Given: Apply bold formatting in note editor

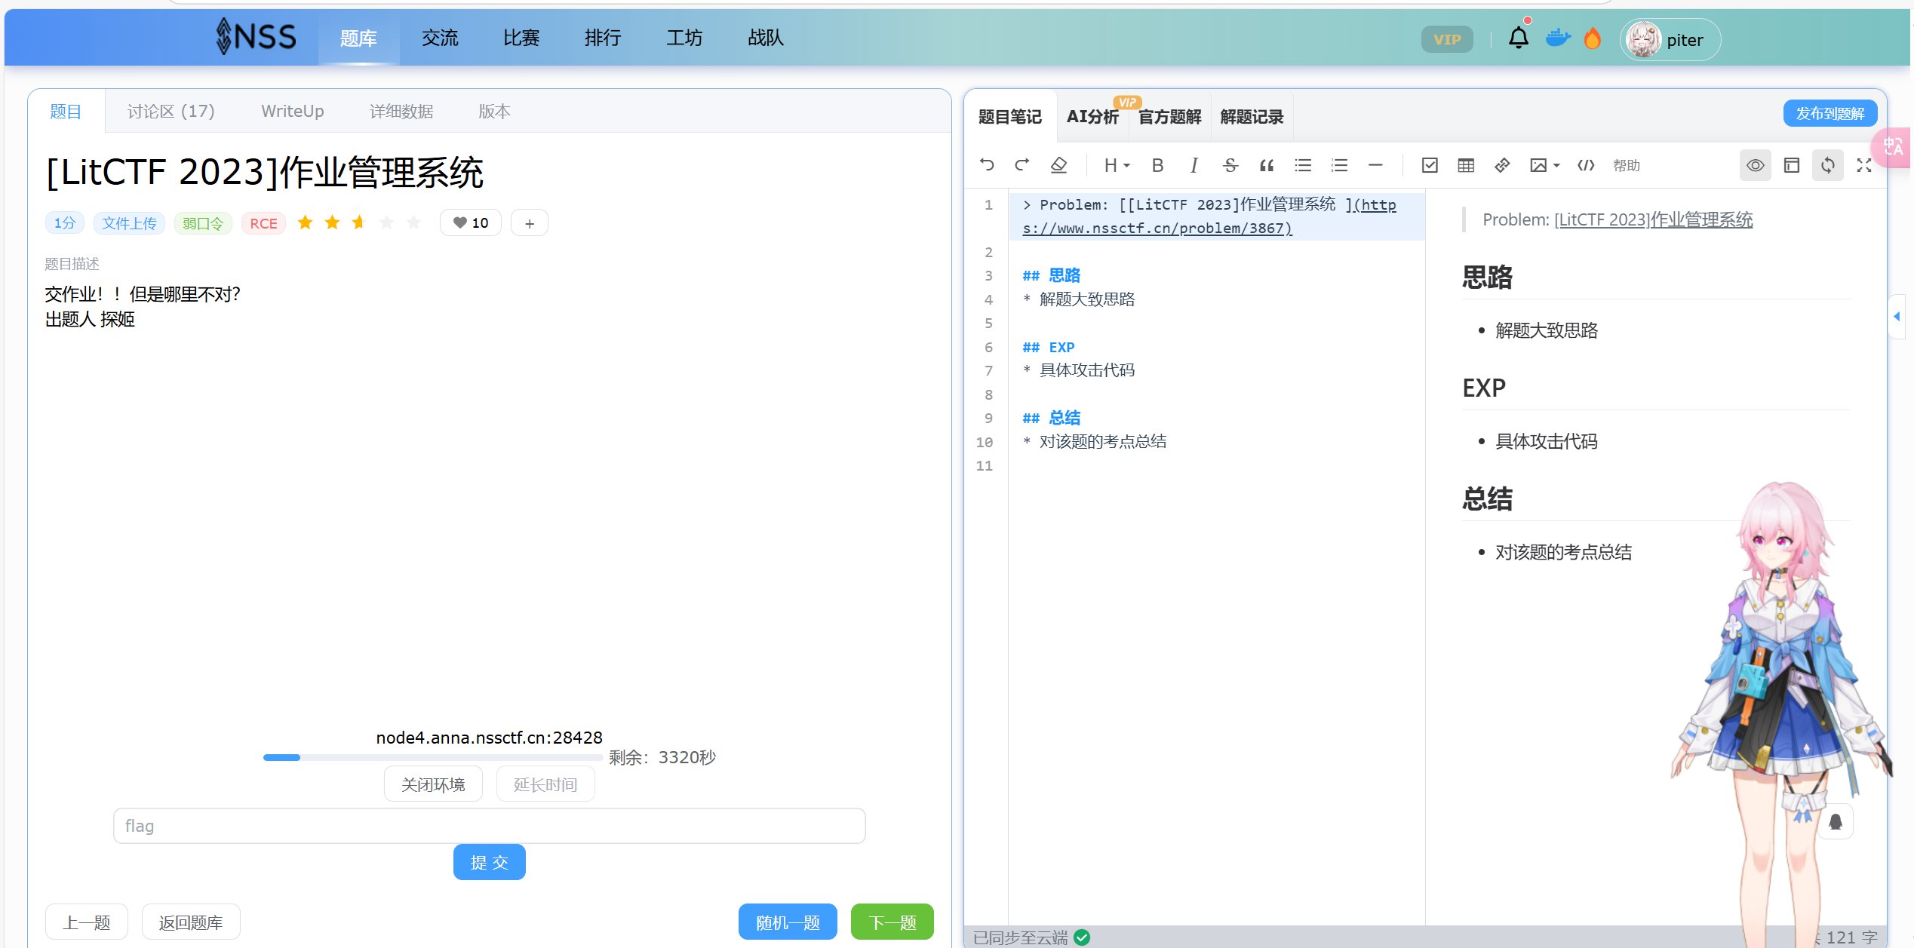Looking at the screenshot, I should point(1157,165).
